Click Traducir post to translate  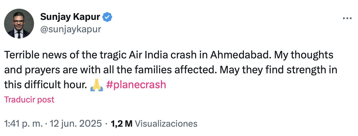tap(29, 100)
